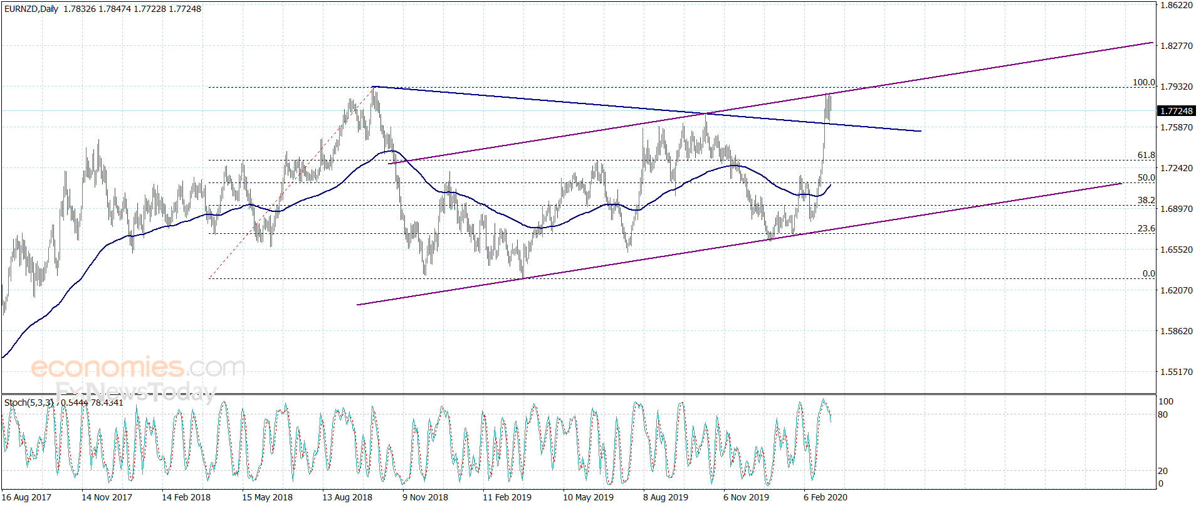The width and height of the screenshot is (1201, 506).
Task: Click the 1.58620 price axis value
Action: [1177, 331]
